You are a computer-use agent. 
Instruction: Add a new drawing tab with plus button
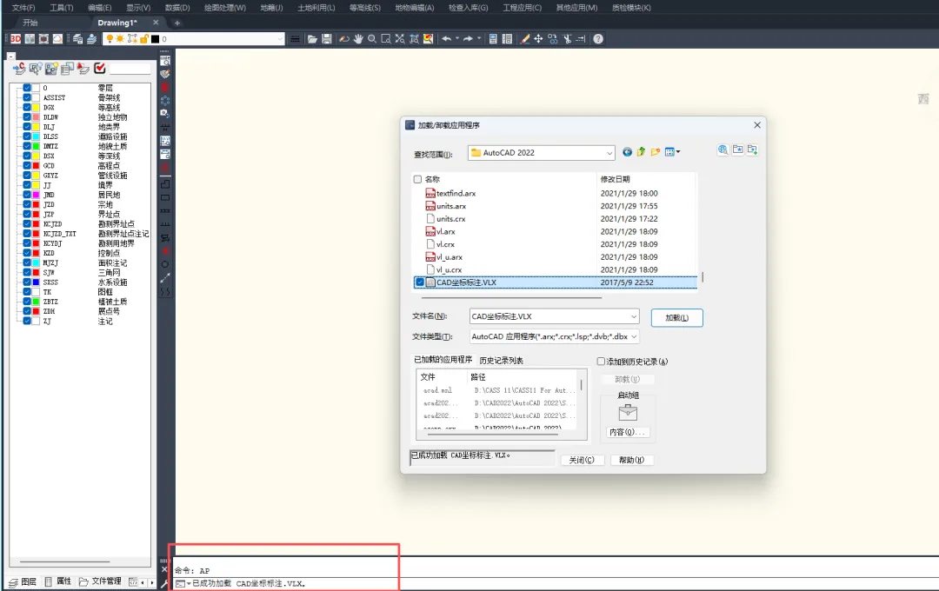pyautogui.click(x=176, y=23)
